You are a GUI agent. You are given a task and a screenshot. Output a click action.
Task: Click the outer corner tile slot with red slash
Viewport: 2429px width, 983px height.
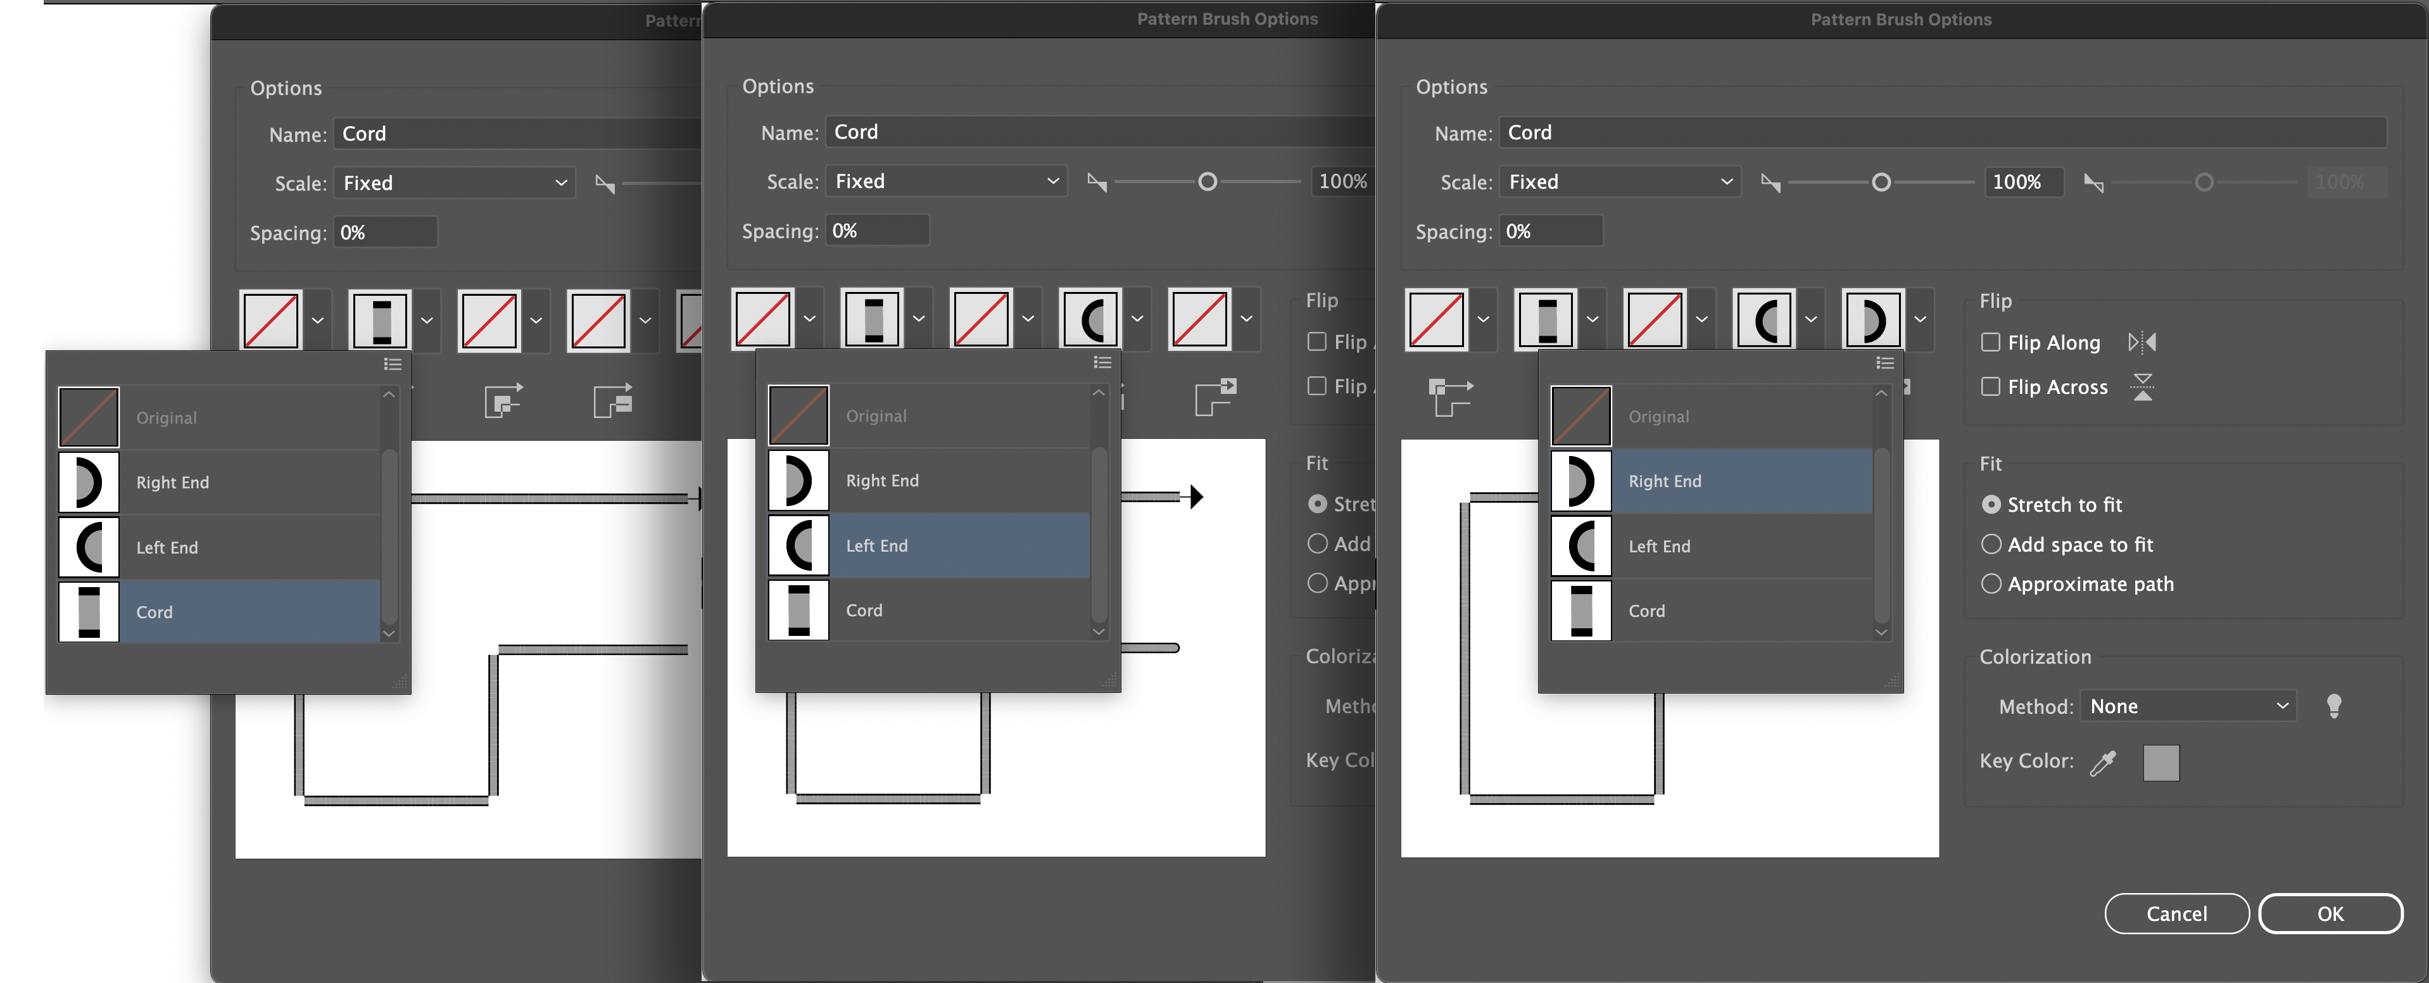(1436, 319)
